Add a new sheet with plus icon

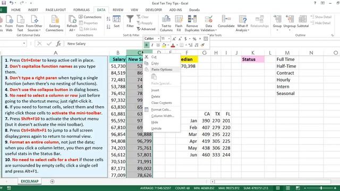52,181
